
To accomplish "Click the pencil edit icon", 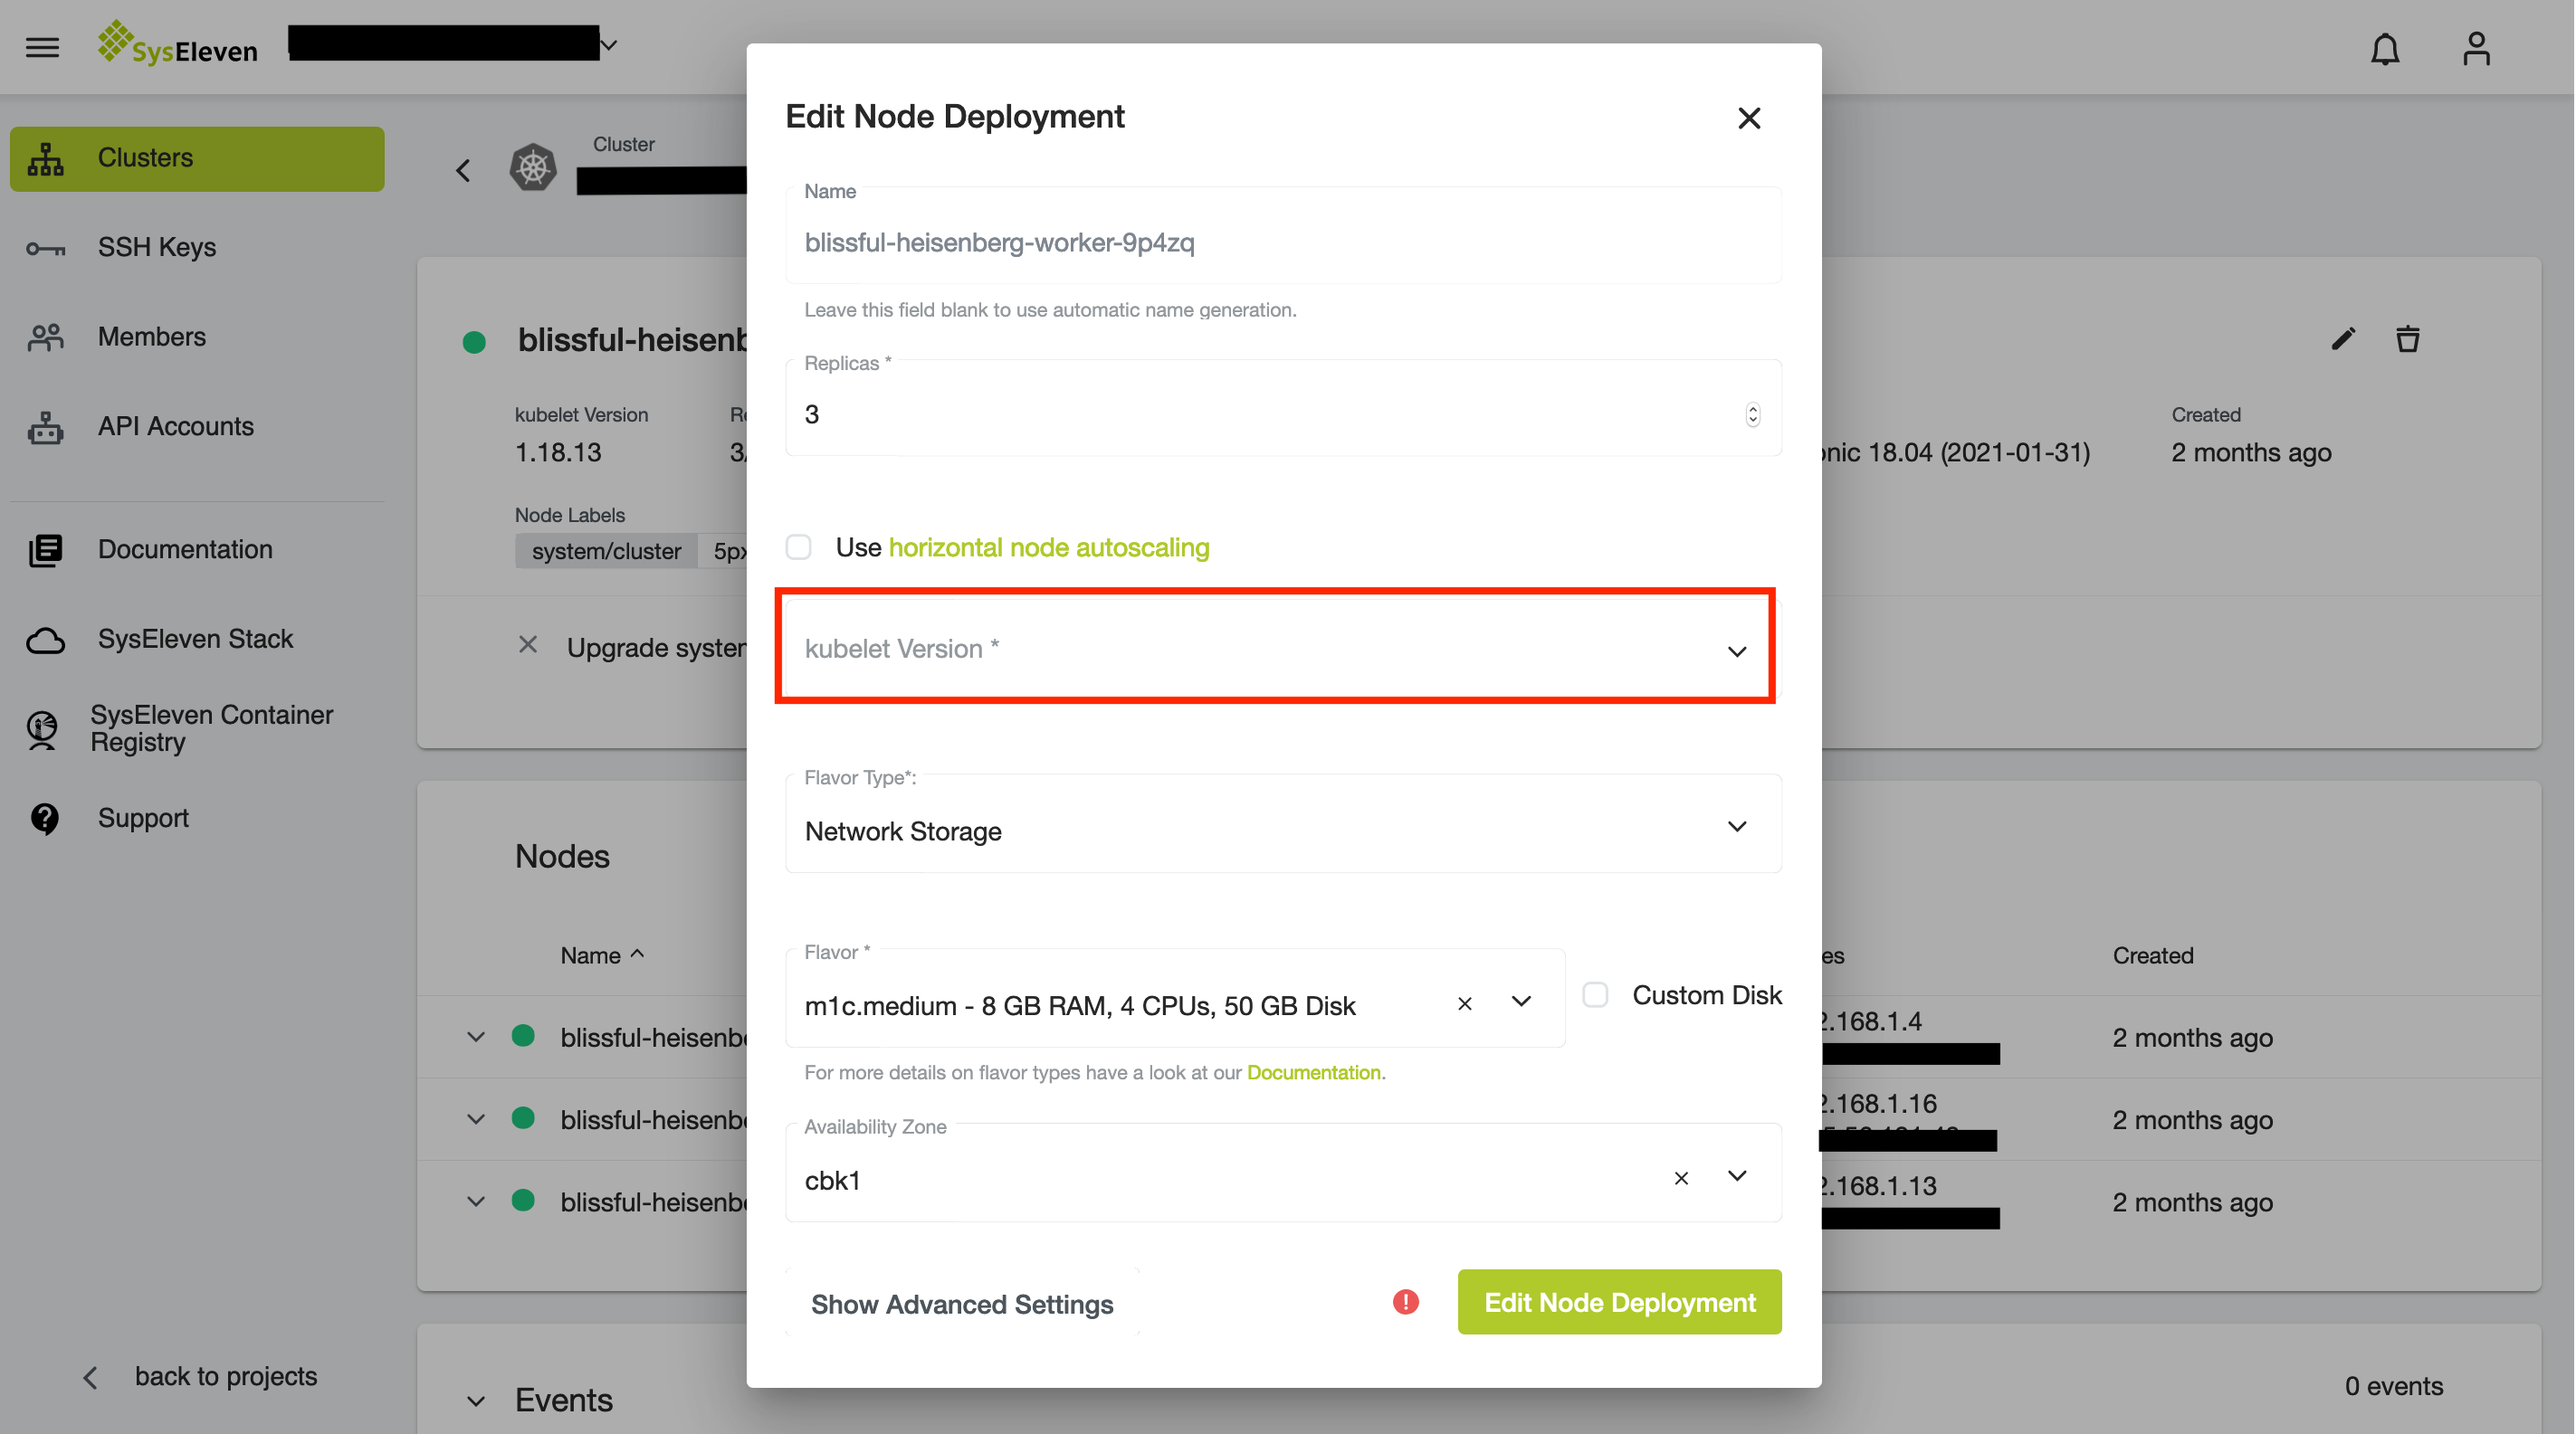I will pos(2343,338).
